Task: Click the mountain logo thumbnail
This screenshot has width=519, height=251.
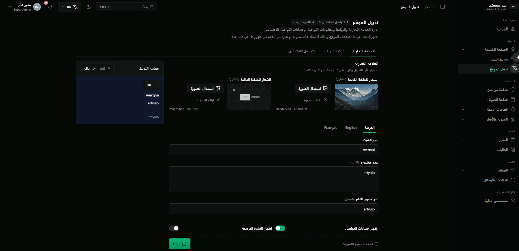Action: point(357,97)
